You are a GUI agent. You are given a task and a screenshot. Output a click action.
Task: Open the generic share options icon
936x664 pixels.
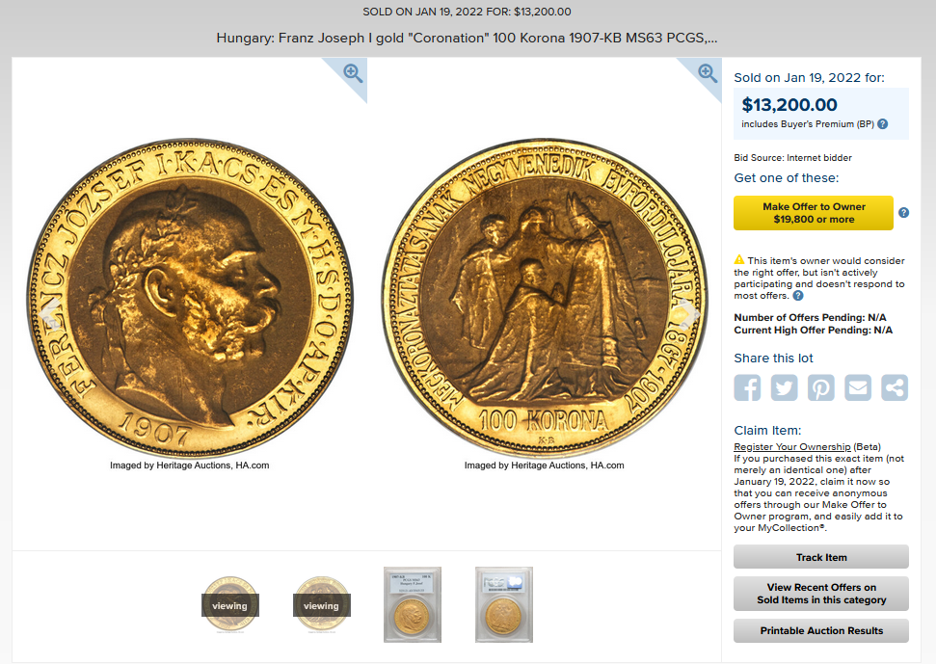click(x=895, y=387)
